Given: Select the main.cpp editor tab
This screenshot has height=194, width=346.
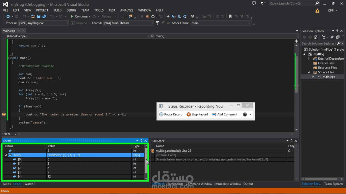Looking at the screenshot, I should pyautogui.click(x=9, y=31).
